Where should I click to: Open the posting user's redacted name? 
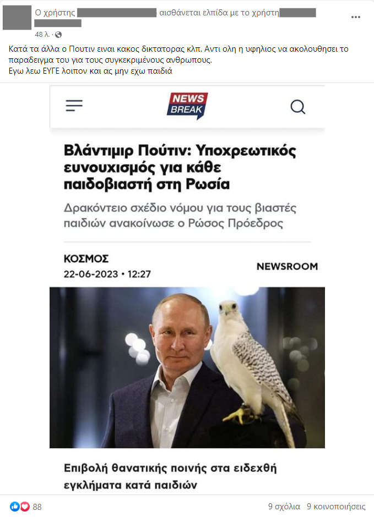click(117, 13)
